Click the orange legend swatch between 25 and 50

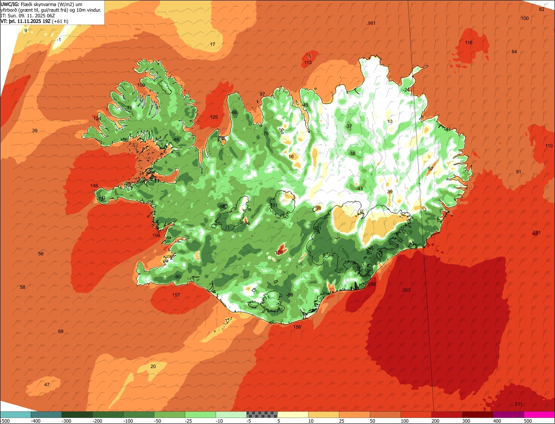[354, 414]
